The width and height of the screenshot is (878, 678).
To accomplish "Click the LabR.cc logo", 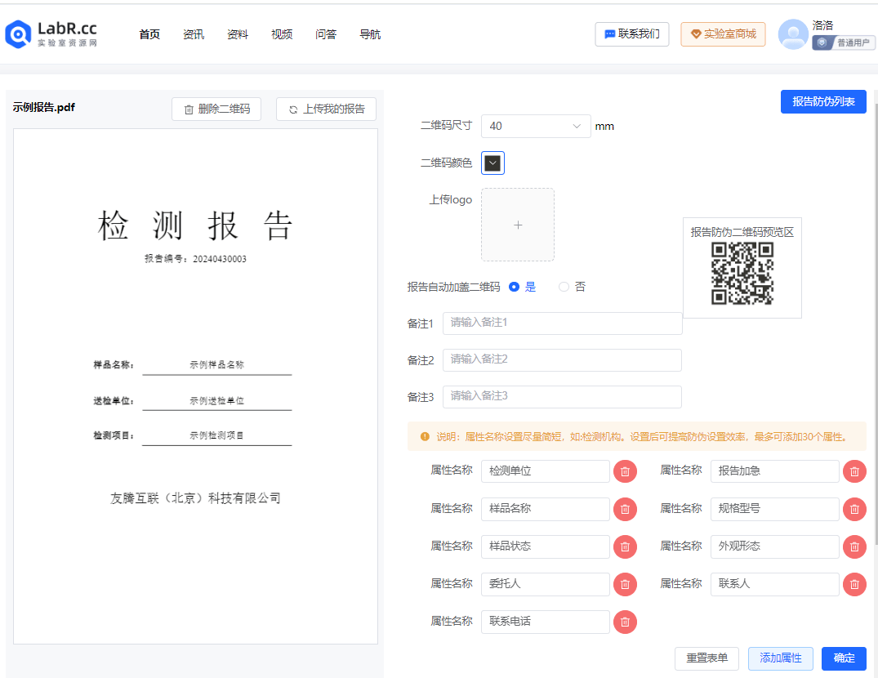I will pos(51,34).
